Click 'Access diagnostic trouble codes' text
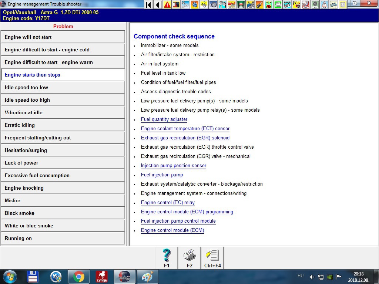The width and height of the screenshot is (379, 284). pyautogui.click(x=176, y=92)
